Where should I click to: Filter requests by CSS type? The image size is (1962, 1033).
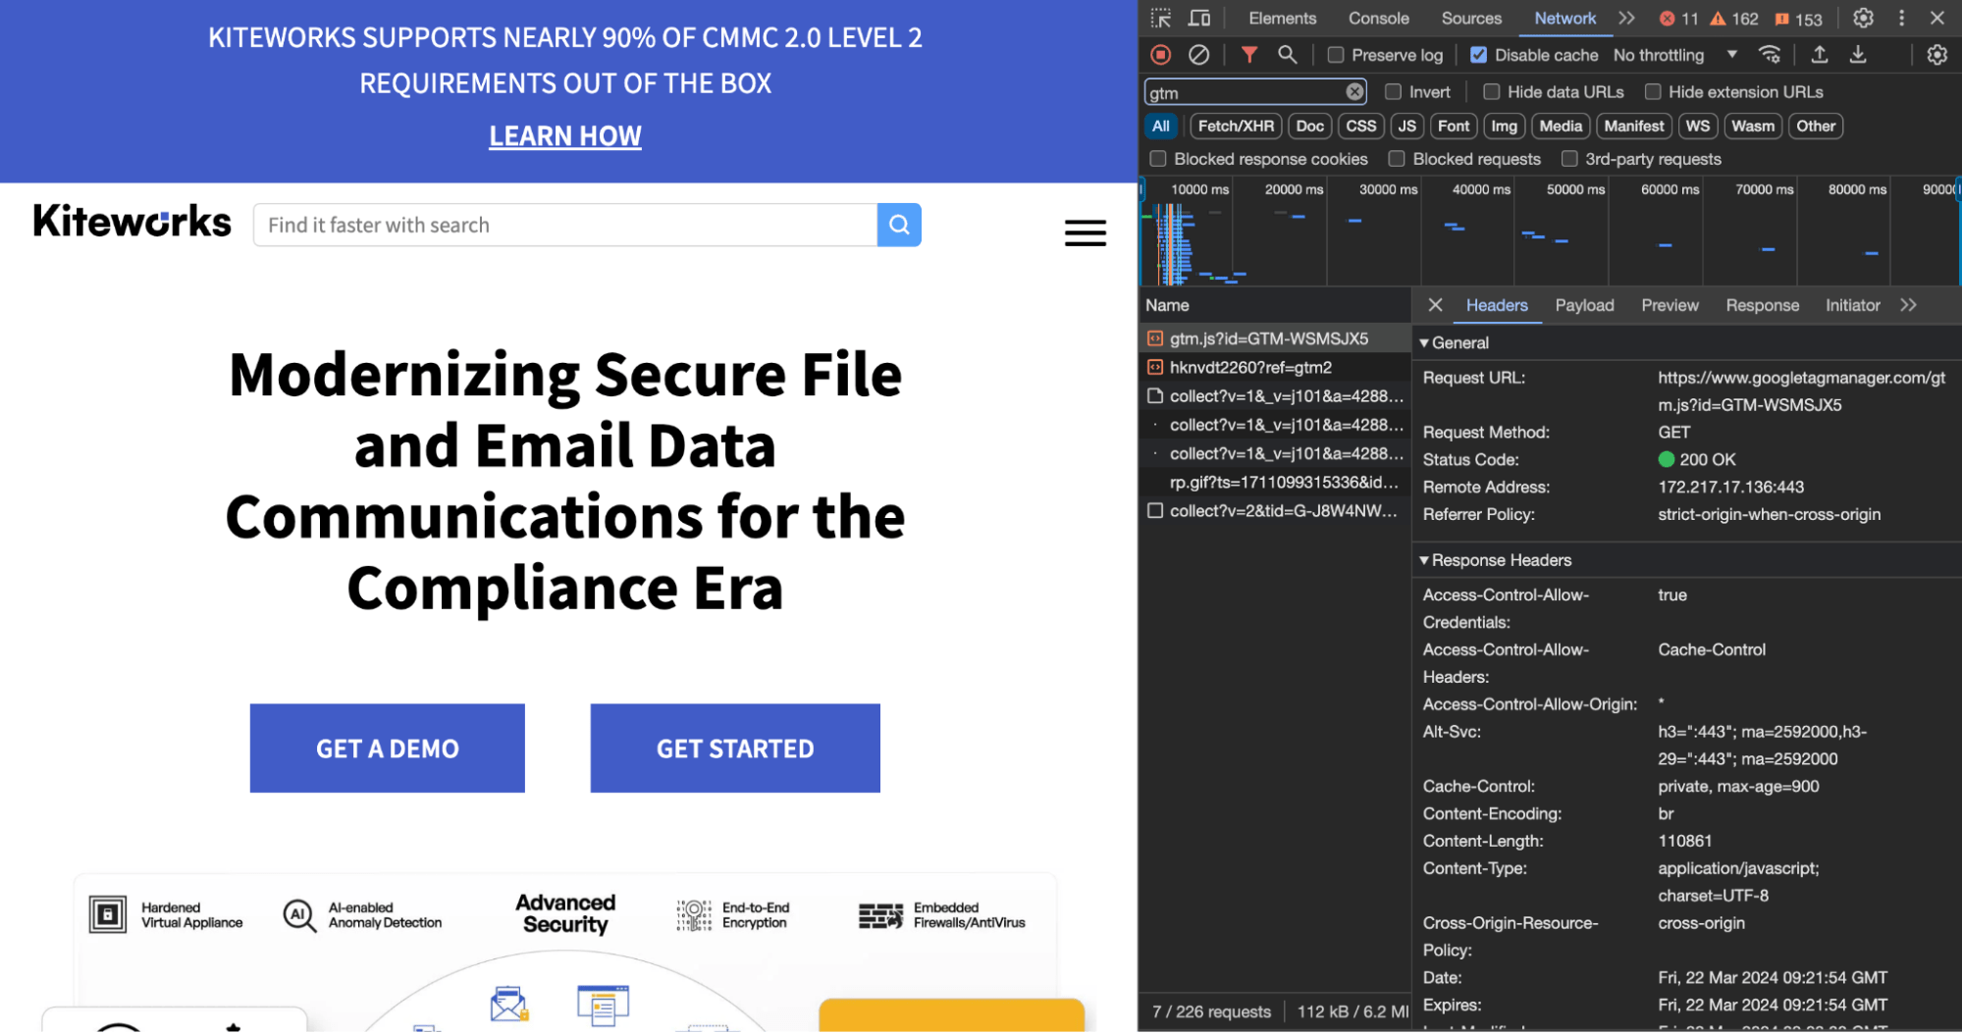[1360, 126]
